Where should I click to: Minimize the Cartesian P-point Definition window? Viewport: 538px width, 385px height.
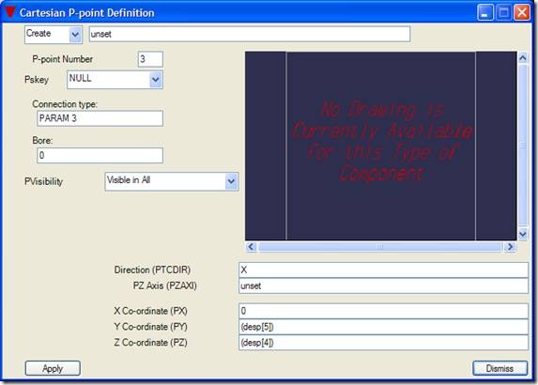pyautogui.click(x=485, y=13)
